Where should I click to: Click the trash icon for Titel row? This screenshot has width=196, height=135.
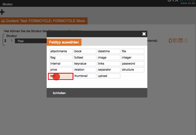(170, 40)
